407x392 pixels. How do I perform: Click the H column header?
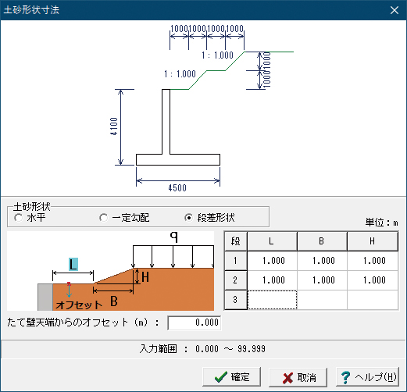click(x=373, y=241)
